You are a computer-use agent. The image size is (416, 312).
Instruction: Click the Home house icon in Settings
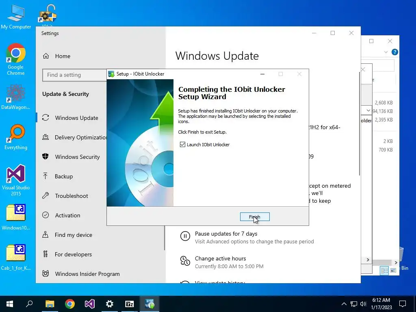46,56
